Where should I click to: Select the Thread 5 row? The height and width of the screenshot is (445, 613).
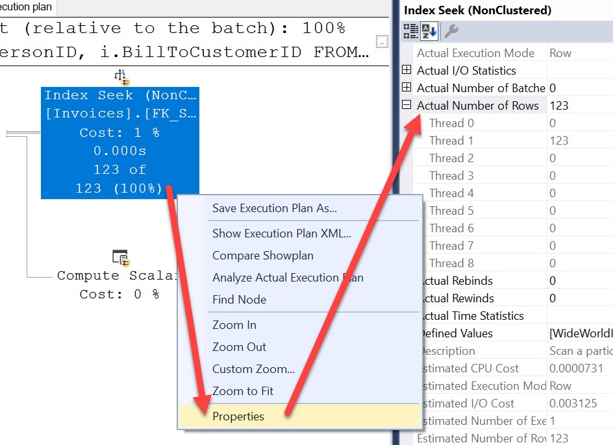pyautogui.click(x=518, y=211)
